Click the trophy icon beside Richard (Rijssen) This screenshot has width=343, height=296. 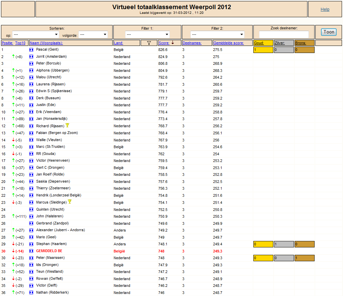[x=67, y=125]
